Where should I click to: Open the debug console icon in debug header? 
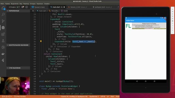[27, 7]
